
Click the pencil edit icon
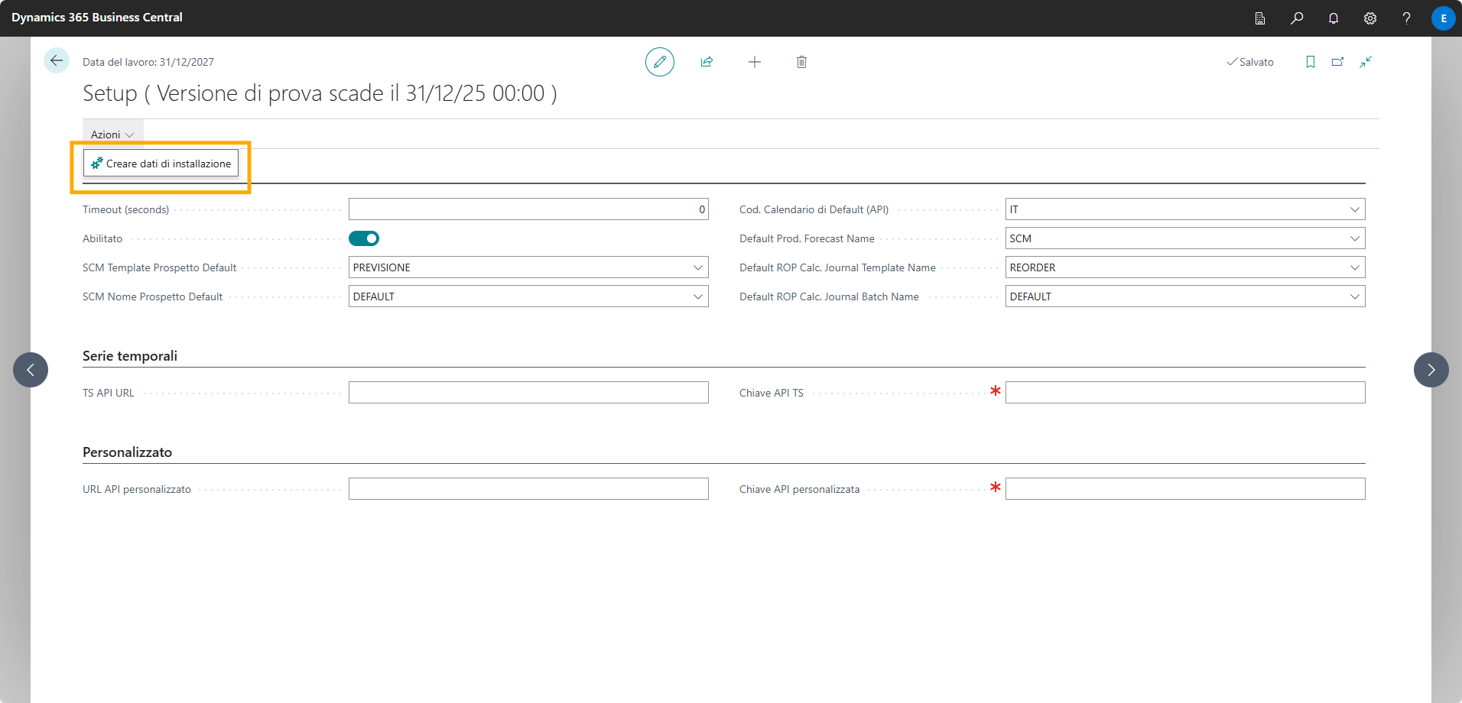pyautogui.click(x=659, y=62)
